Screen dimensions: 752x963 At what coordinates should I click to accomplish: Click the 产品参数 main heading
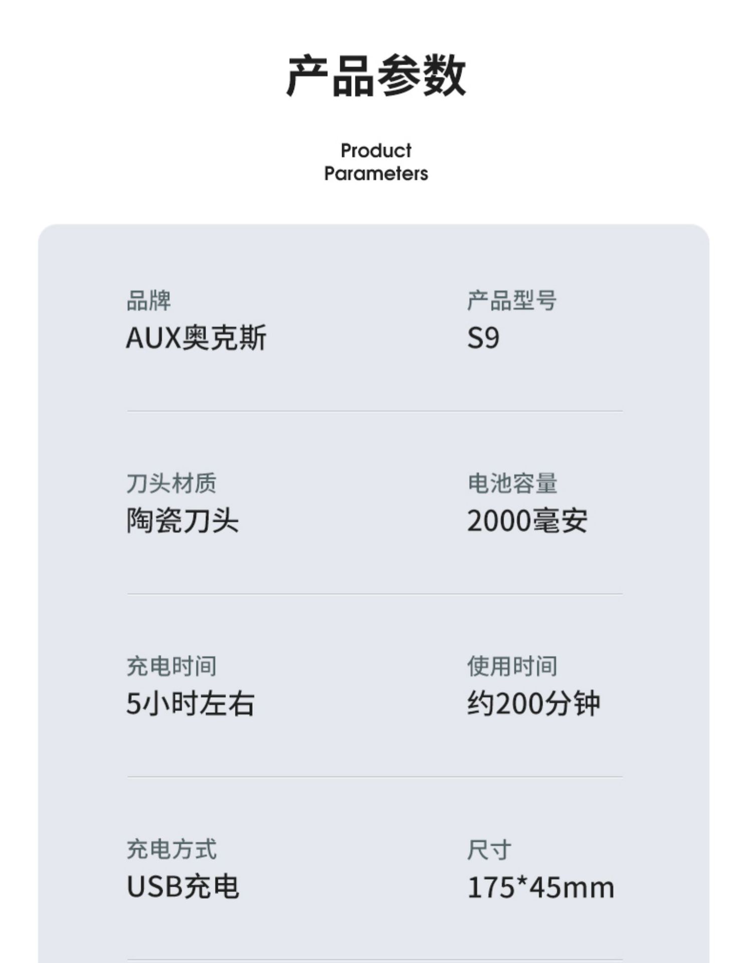(376, 76)
